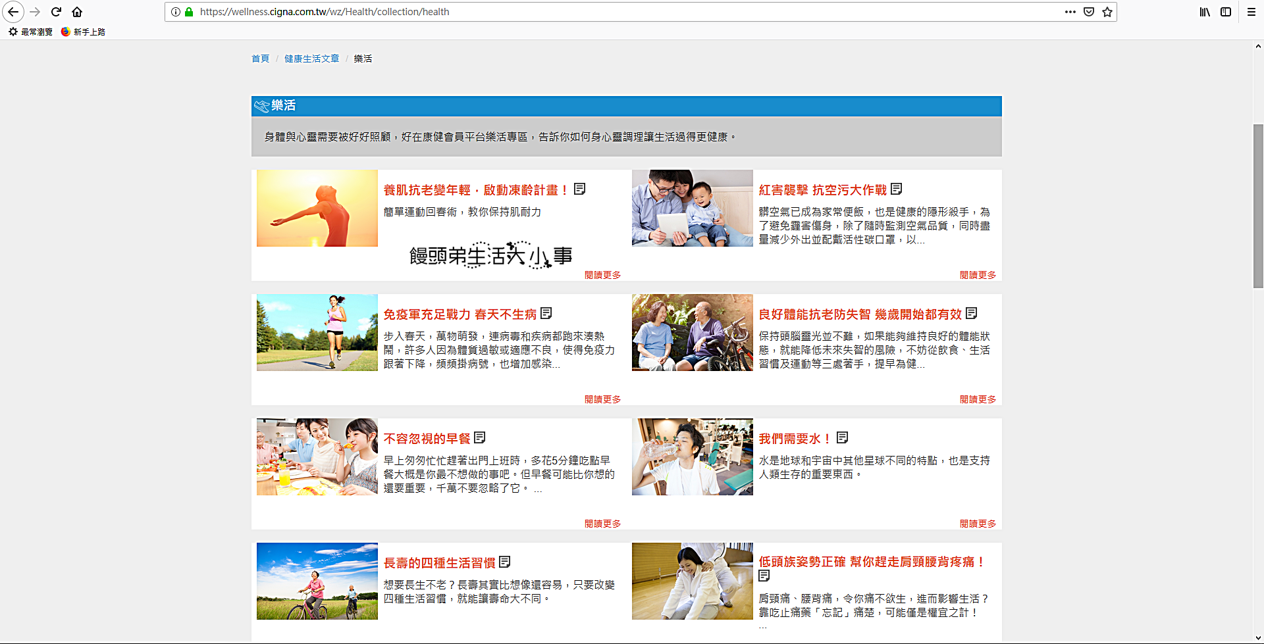Click document icon beside 養肌抗老變年輕 title
This screenshot has height=644, width=1264.
pyautogui.click(x=580, y=189)
